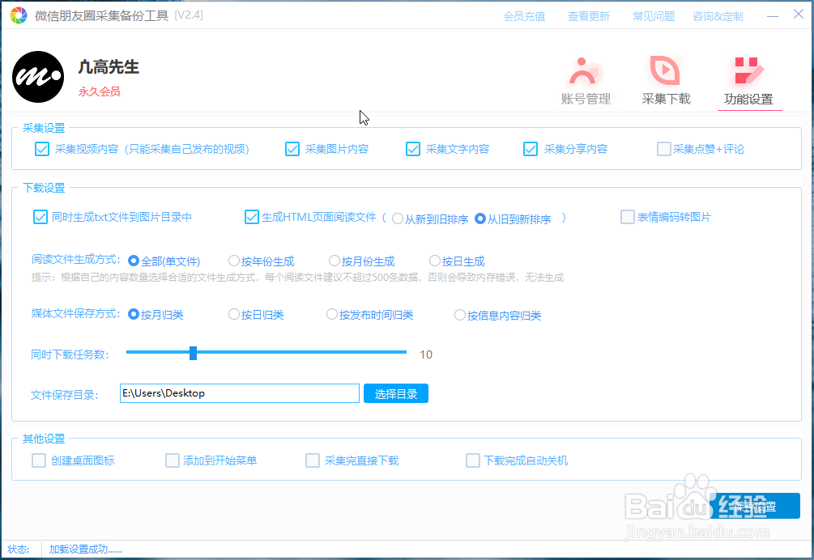Enable 下载完成自动关机 checkbox
Screen dimensions: 814x560
coord(473,460)
